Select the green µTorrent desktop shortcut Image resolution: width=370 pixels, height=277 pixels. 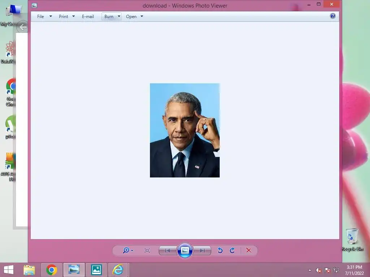pyautogui.click(x=10, y=127)
